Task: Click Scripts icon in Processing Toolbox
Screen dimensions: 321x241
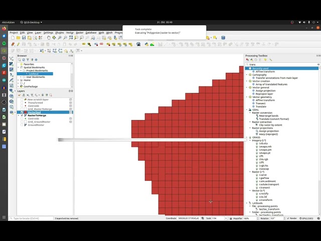Action: pyautogui.click(x=252, y=60)
